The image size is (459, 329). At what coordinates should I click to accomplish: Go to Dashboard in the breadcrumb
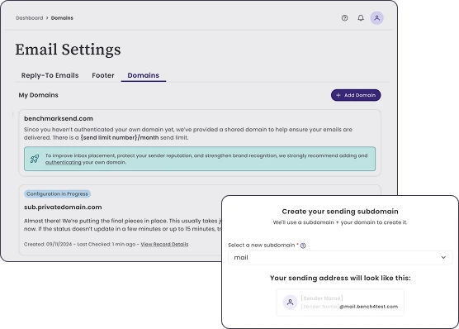pos(29,18)
